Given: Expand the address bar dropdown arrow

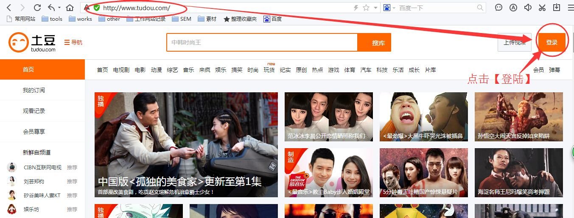Looking at the screenshot, I should [x=376, y=8].
